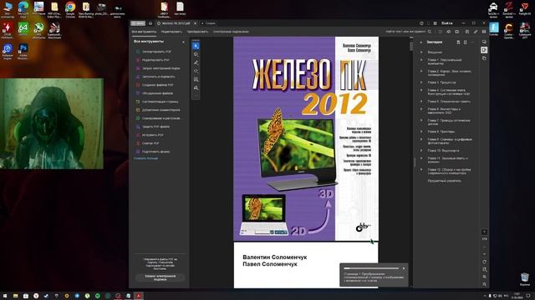Click the conversion progress bar
This screenshot has width=535, height=300.
(371, 268)
